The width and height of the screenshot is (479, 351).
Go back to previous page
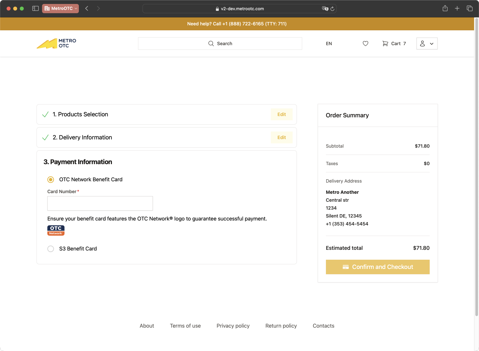pyautogui.click(x=87, y=9)
